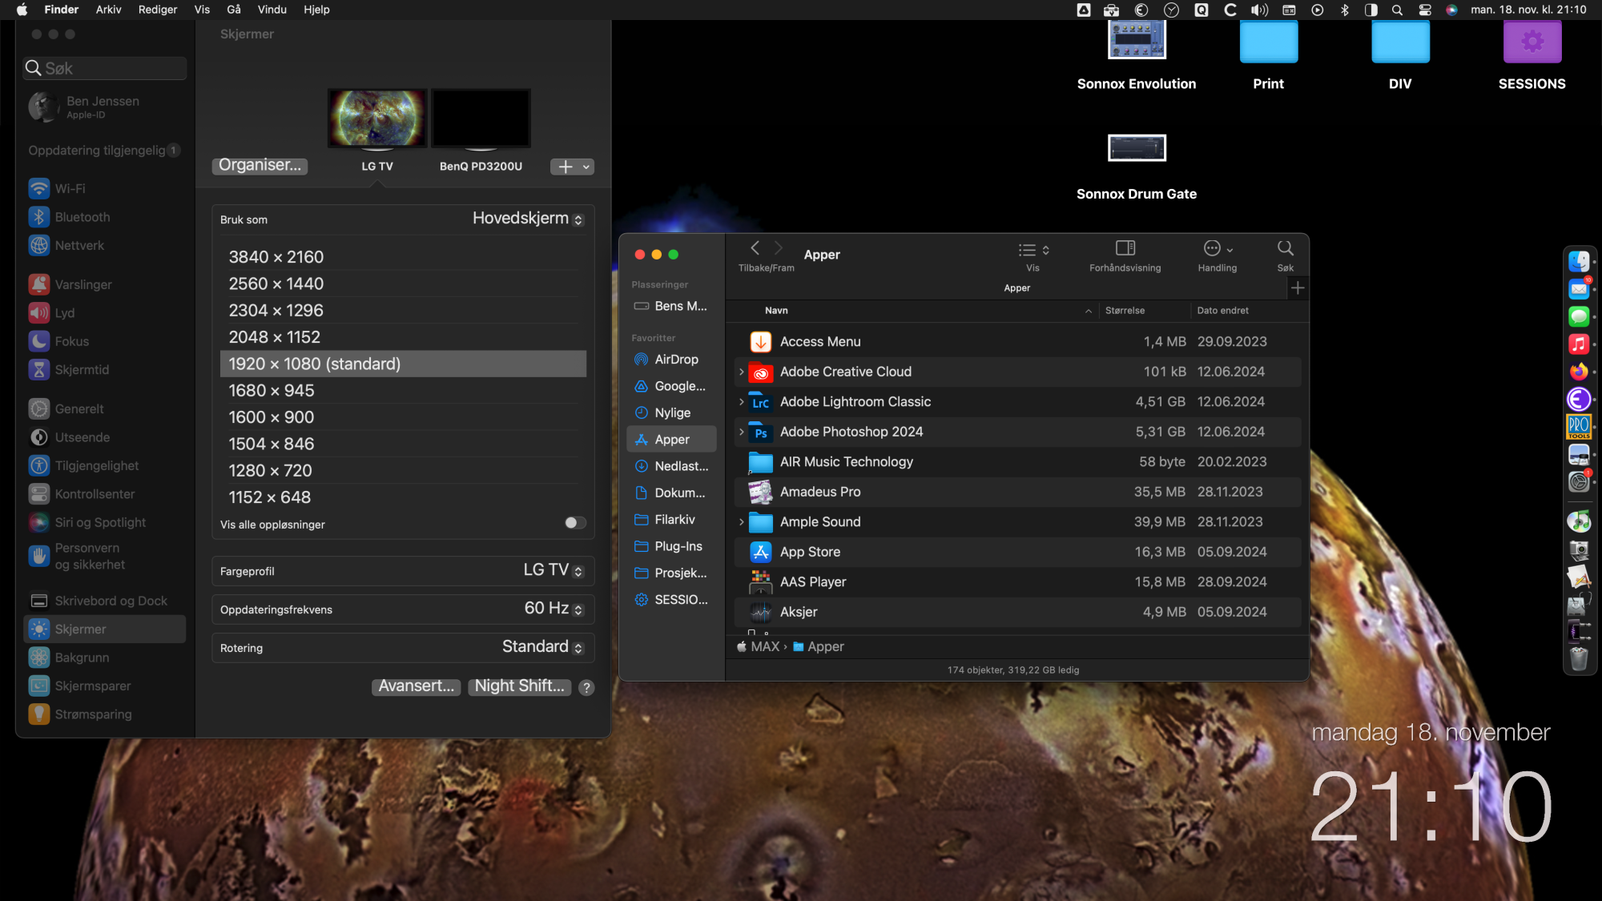Click the Night Shift... button
This screenshot has width=1602, height=901.
[519, 686]
